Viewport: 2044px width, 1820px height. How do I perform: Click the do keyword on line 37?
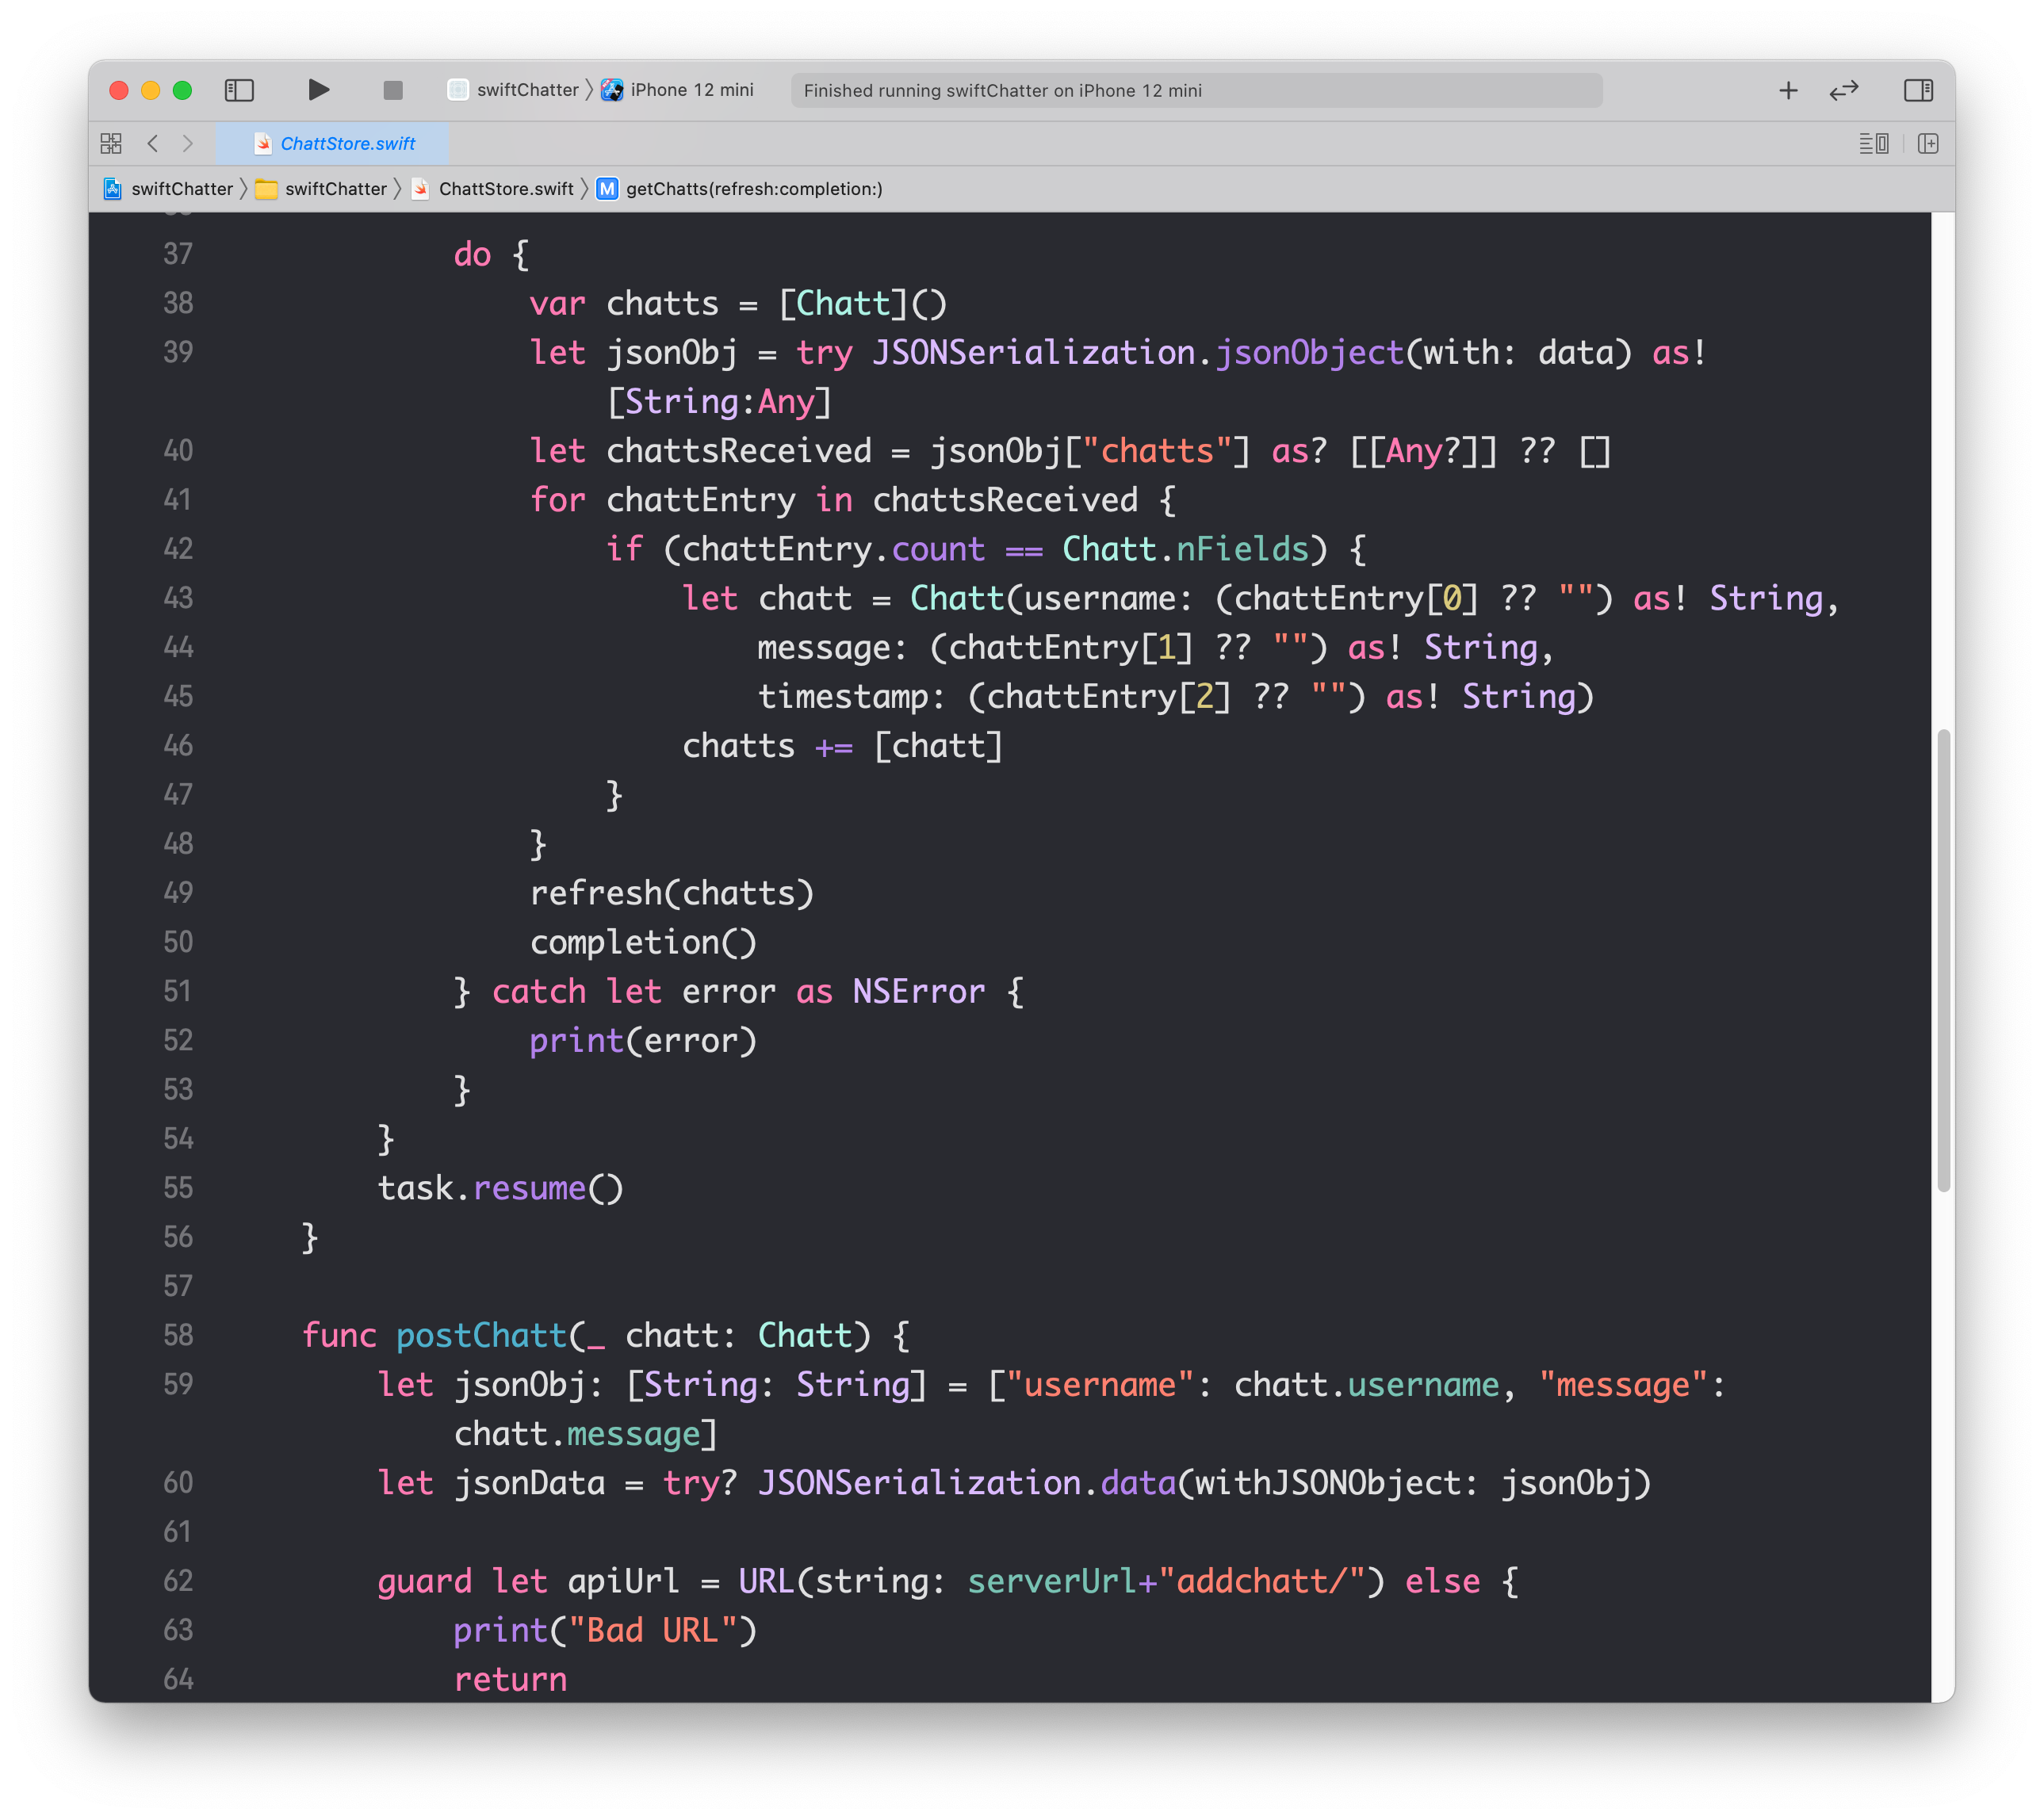472,255
